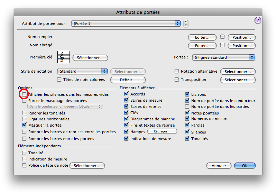Click Position button for Nom abrégé
276x194 pixels.
click(x=242, y=46)
